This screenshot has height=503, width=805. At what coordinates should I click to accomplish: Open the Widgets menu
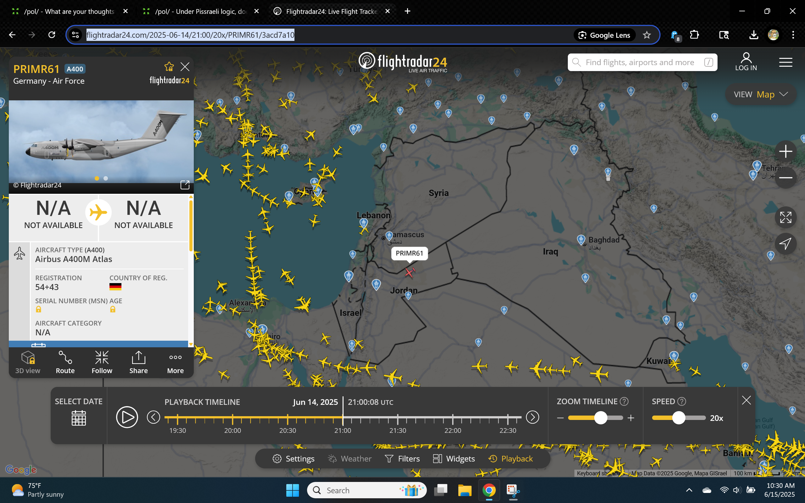(x=454, y=459)
